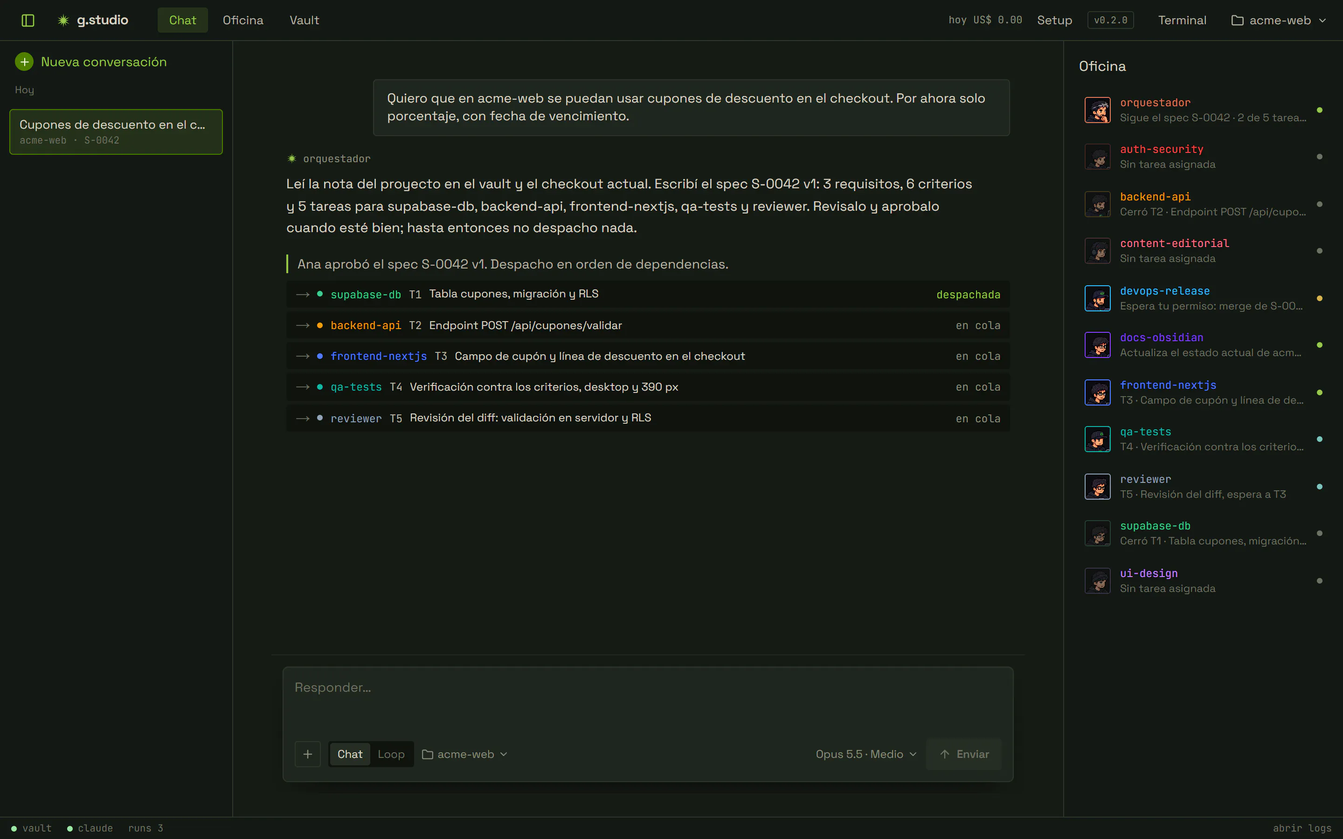Click the folder icon beside acme-web in header
Screen dimensions: 1343x839
[1237, 21]
